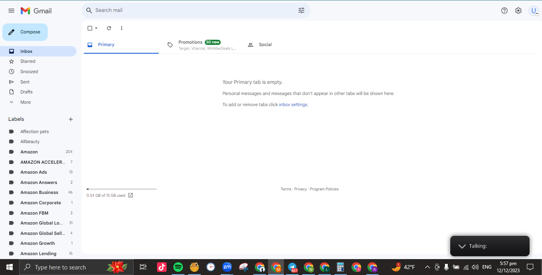Open the main menu hamburger icon
The width and height of the screenshot is (542, 275).
click(x=11, y=11)
